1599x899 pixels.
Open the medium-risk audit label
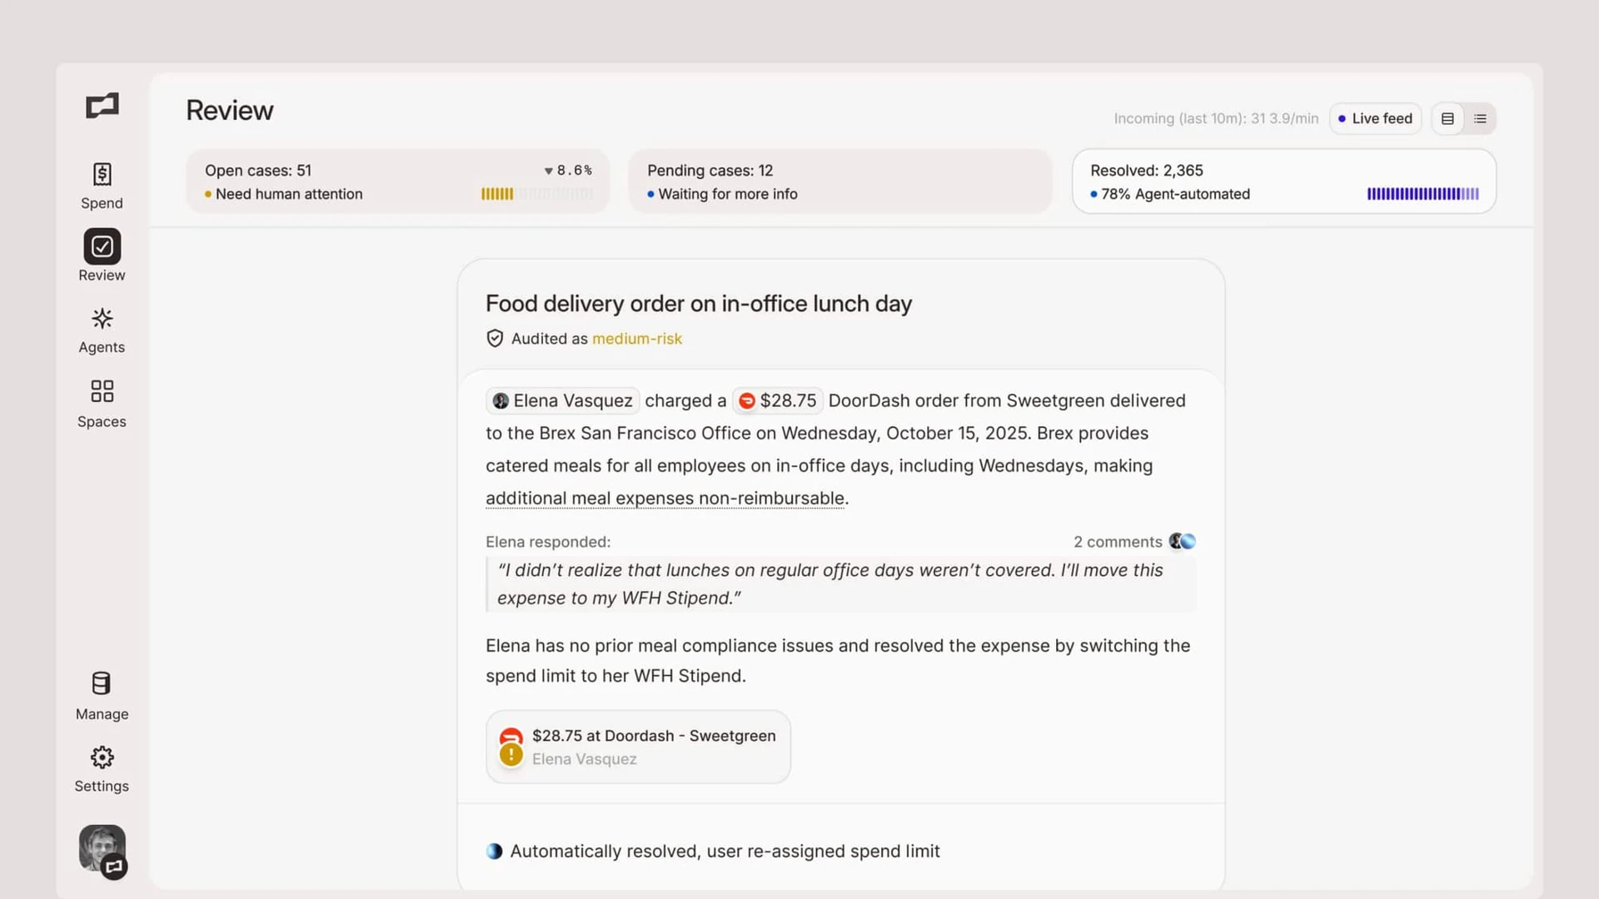point(637,338)
